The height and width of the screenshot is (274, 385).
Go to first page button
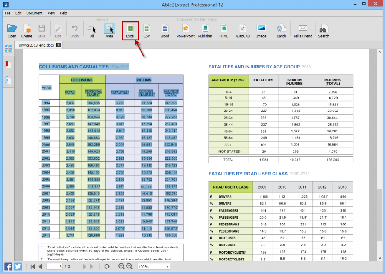[33, 266]
